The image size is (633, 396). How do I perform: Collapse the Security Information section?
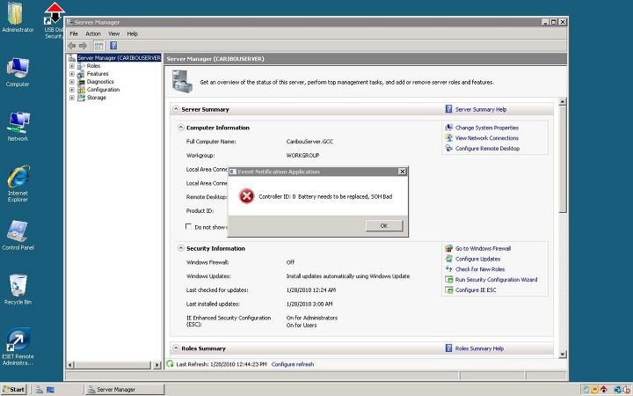181,248
